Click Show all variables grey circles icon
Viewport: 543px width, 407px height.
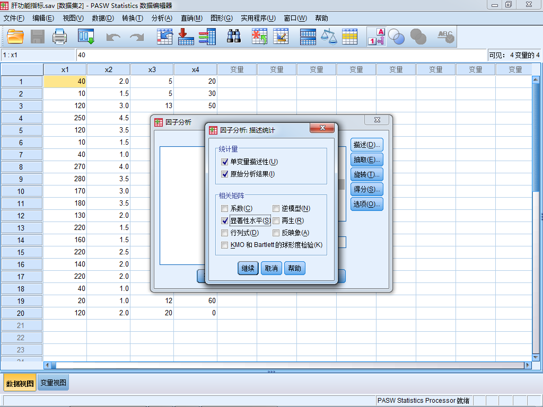click(418, 37)
